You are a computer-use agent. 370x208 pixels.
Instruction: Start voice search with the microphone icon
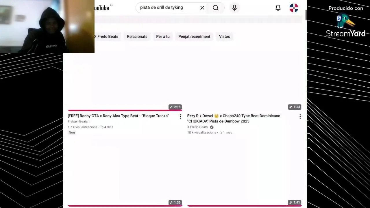pyautogui.click(x=234, y=8)
